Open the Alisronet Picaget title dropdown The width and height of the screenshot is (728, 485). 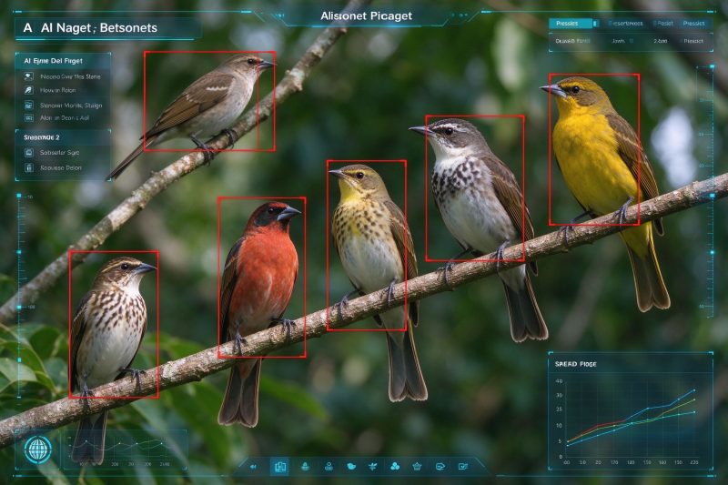(367, 15)
